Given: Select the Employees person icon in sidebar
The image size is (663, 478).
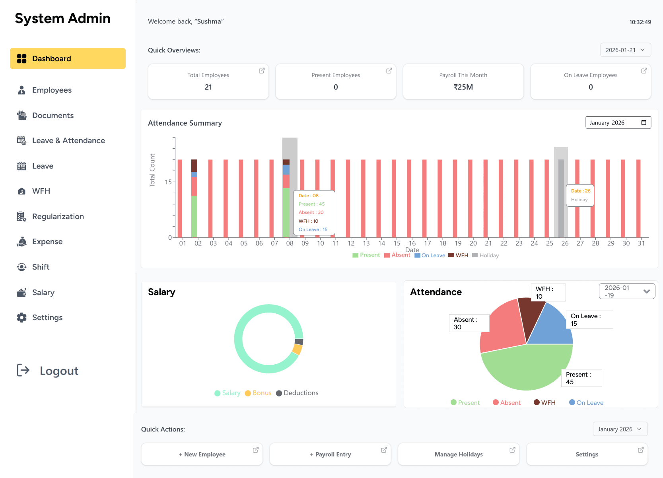Looking at the screenshot, I should [21, 90].
